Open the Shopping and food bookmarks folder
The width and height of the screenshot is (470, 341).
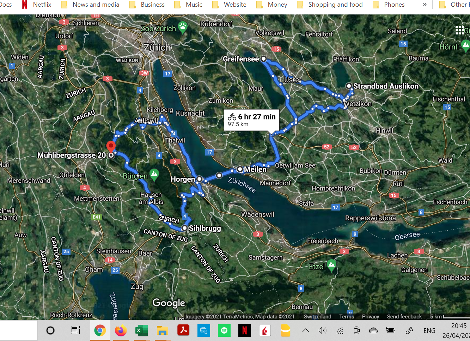tap(330, 5)
